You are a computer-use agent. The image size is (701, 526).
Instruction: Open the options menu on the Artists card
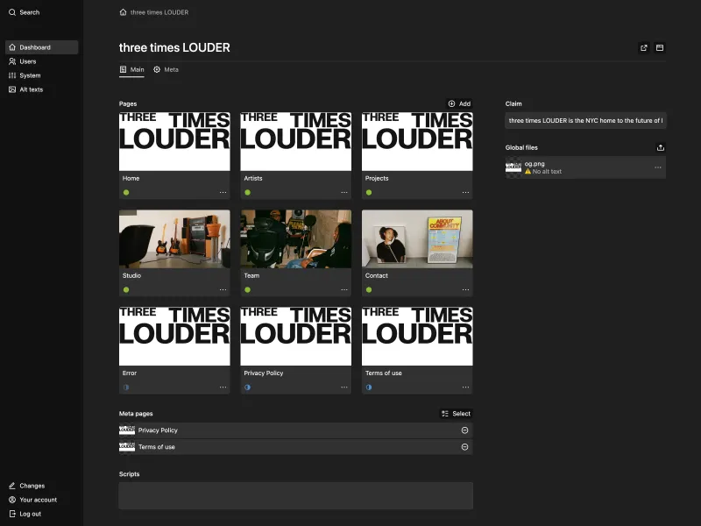click(345, 191)
